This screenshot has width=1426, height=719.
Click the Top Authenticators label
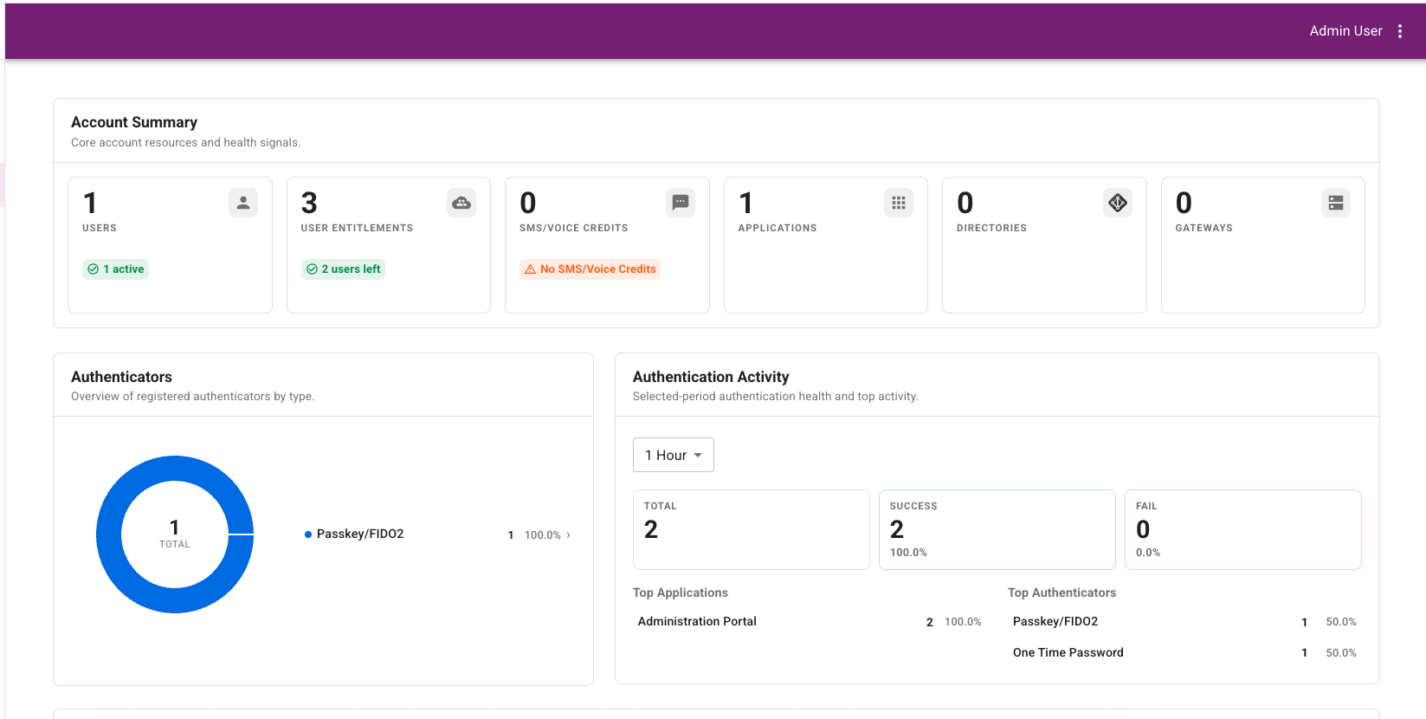(x=1061, y=593)
